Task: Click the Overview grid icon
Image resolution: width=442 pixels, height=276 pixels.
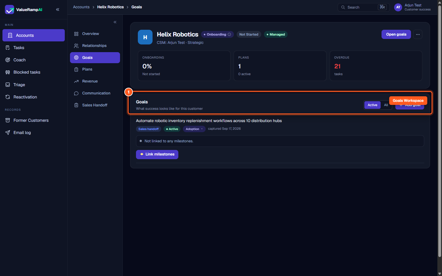Action: point(76,34)
